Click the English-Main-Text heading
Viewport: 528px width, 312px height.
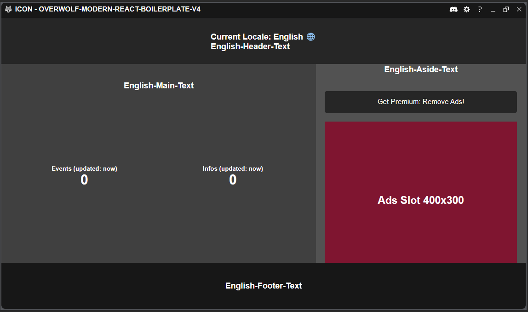click(x=159, y=86)
